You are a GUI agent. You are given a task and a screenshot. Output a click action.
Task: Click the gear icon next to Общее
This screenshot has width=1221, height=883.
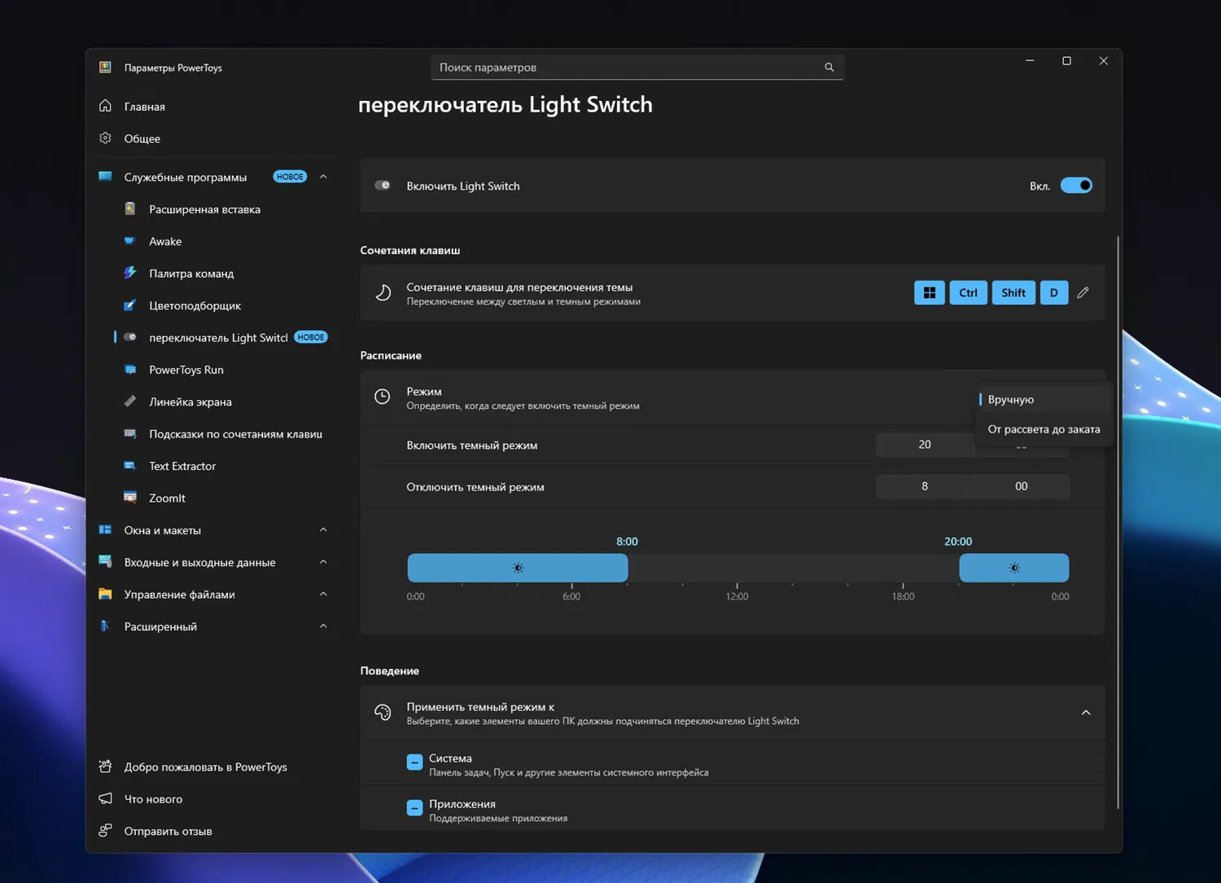click(105, 138)
